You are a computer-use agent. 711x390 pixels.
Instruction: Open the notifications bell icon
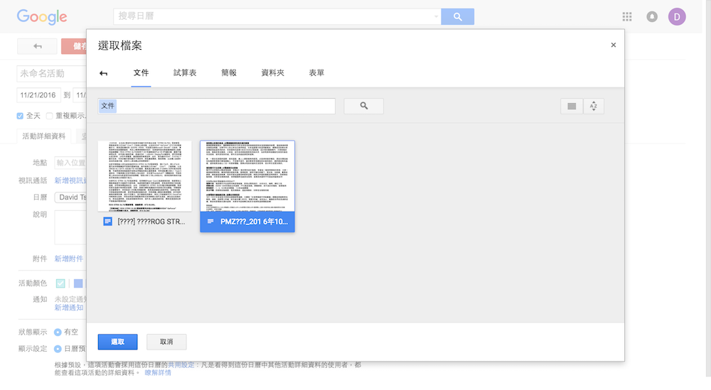[x=652, y=17]
